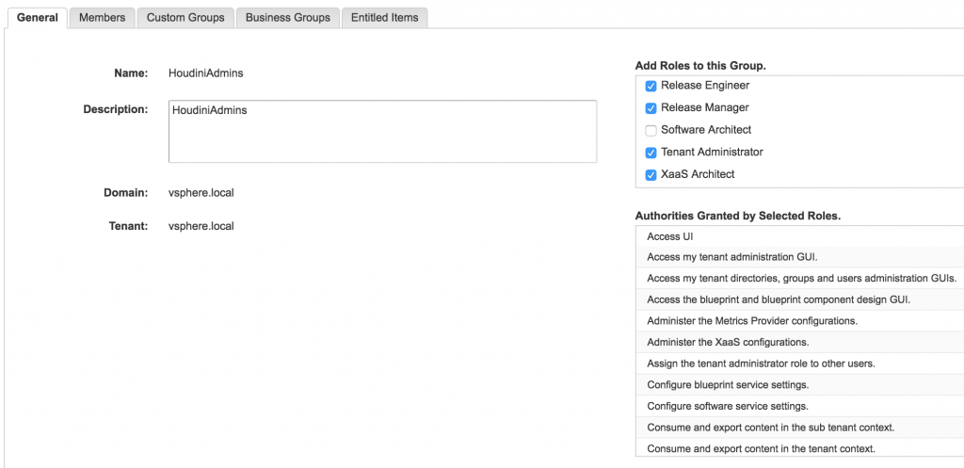Uncheck the Release Manager role checkbox
Screen dimensions: 964x468
click(651, 108)
